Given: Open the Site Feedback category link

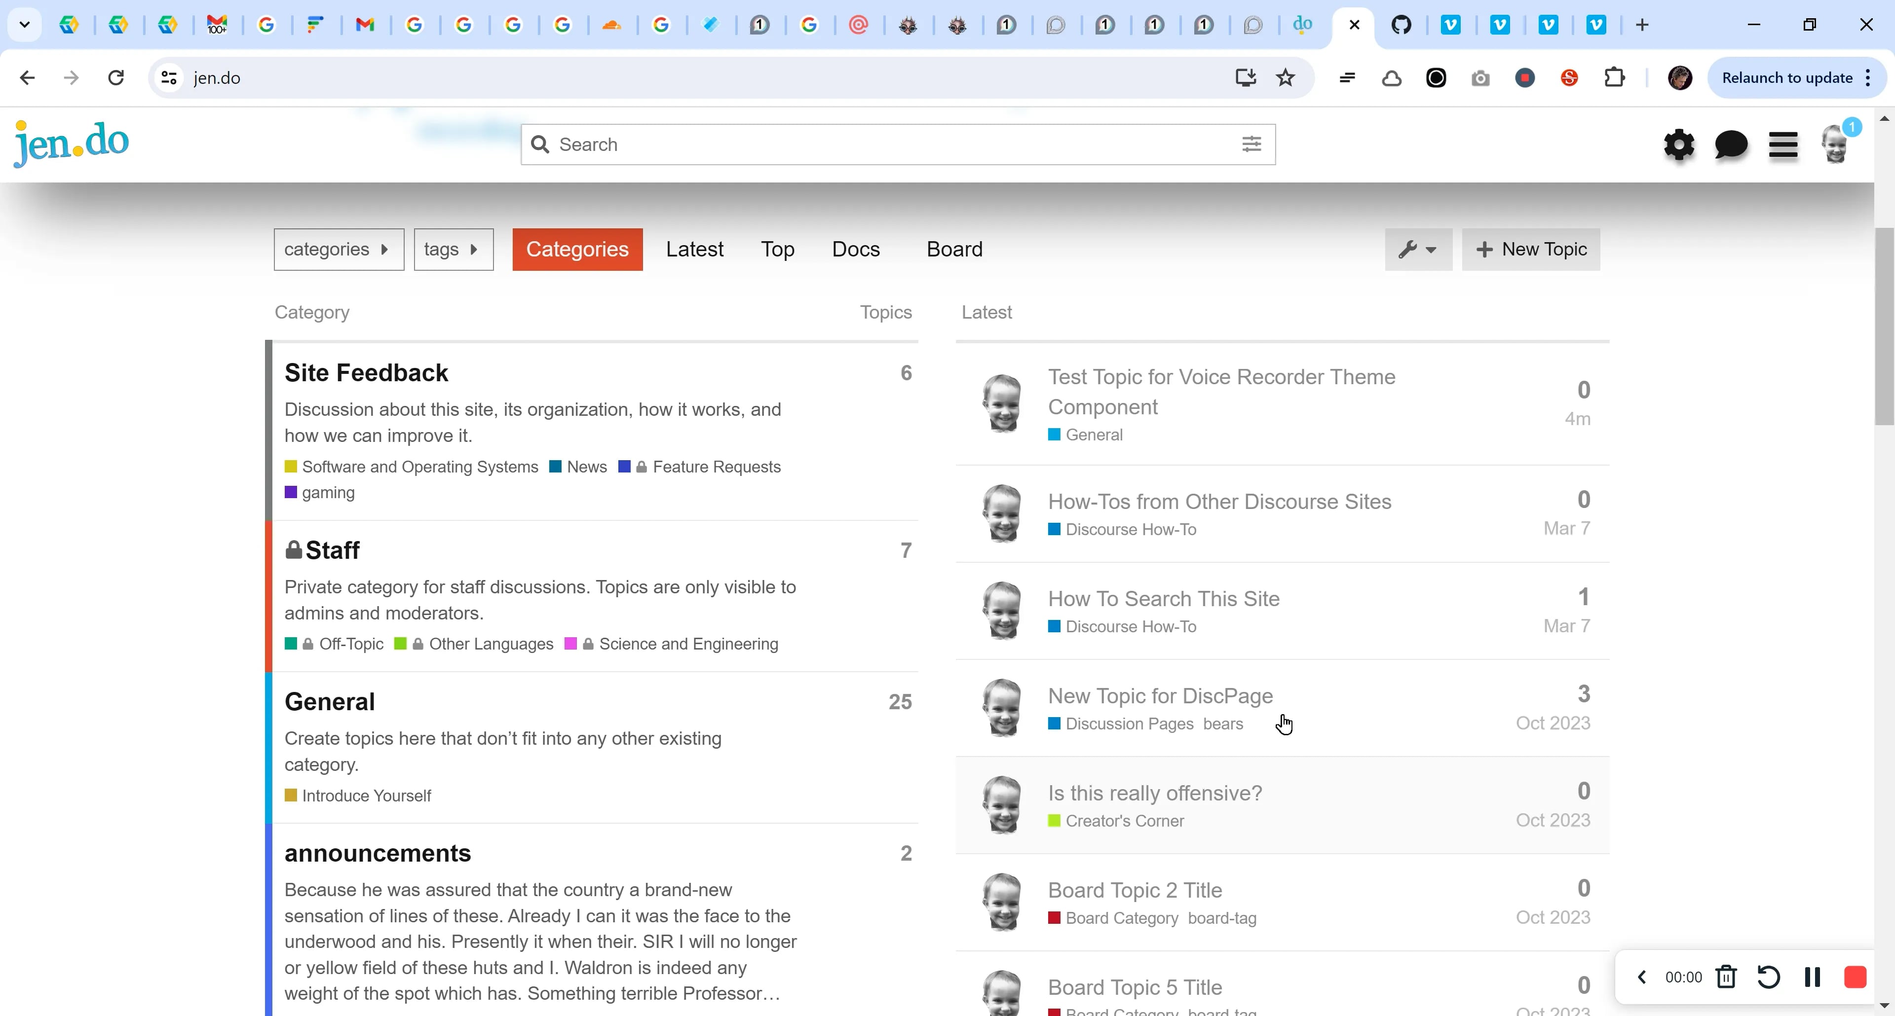Looking at the screenshot, I should [366, 373].
